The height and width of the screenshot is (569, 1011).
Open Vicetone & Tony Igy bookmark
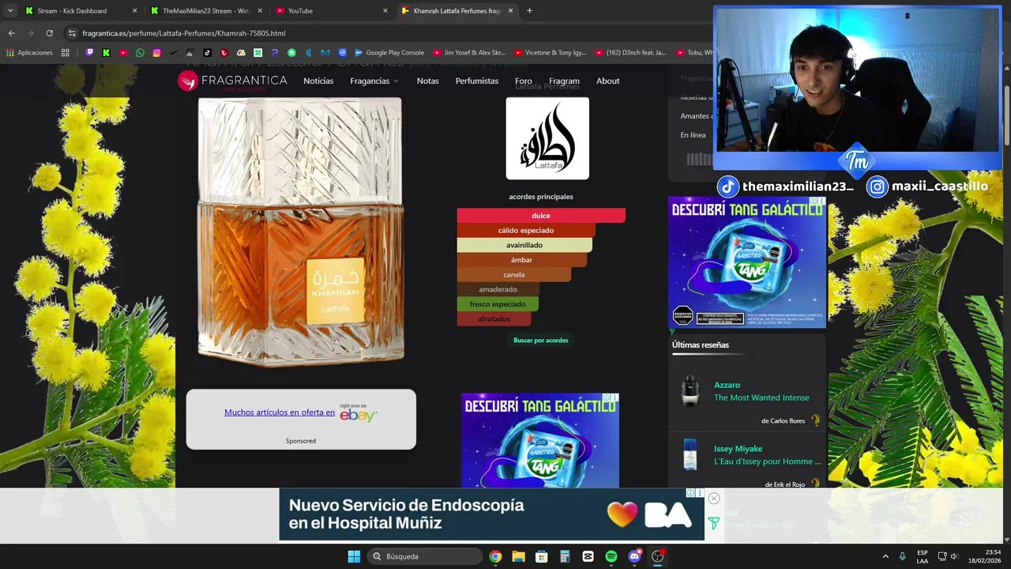(550, 53)
